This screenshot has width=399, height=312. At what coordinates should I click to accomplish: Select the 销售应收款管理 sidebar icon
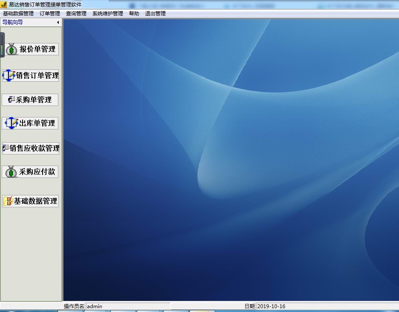point(6,148)
